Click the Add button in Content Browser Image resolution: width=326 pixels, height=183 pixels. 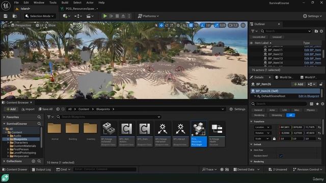tap(11, 109)
